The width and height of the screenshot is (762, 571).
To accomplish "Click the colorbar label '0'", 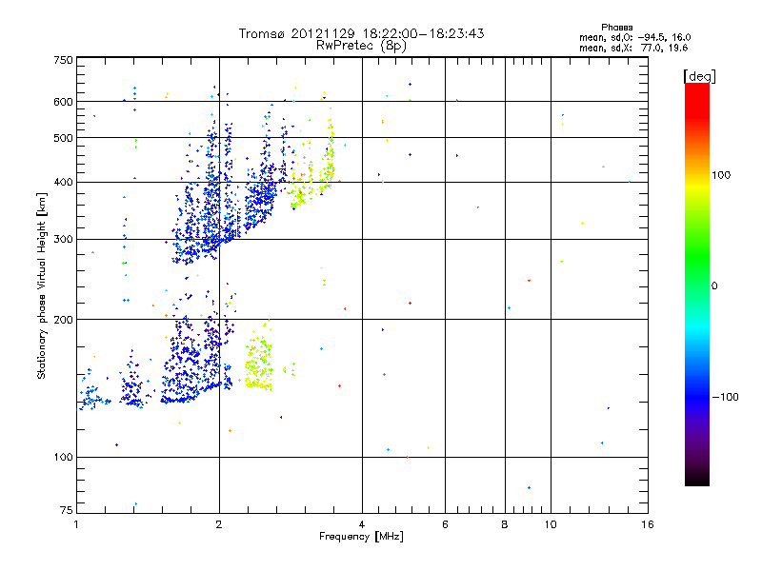I will 714,285.
